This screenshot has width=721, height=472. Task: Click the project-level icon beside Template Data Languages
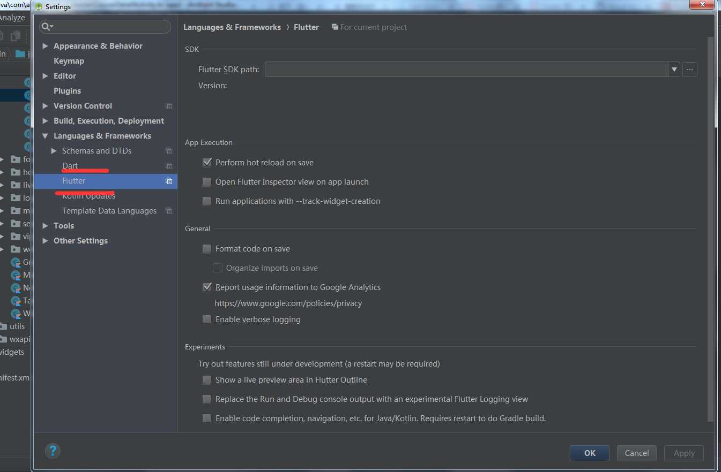[x=169, y=211]
